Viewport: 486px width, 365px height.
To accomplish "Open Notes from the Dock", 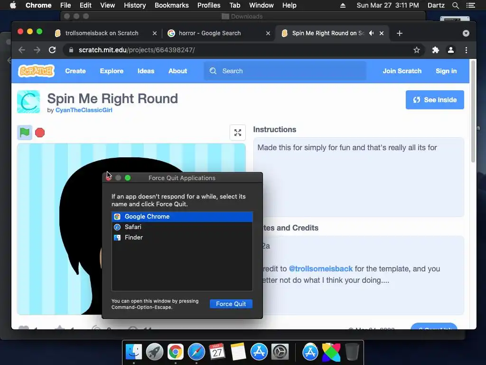I will pos(238,352).
